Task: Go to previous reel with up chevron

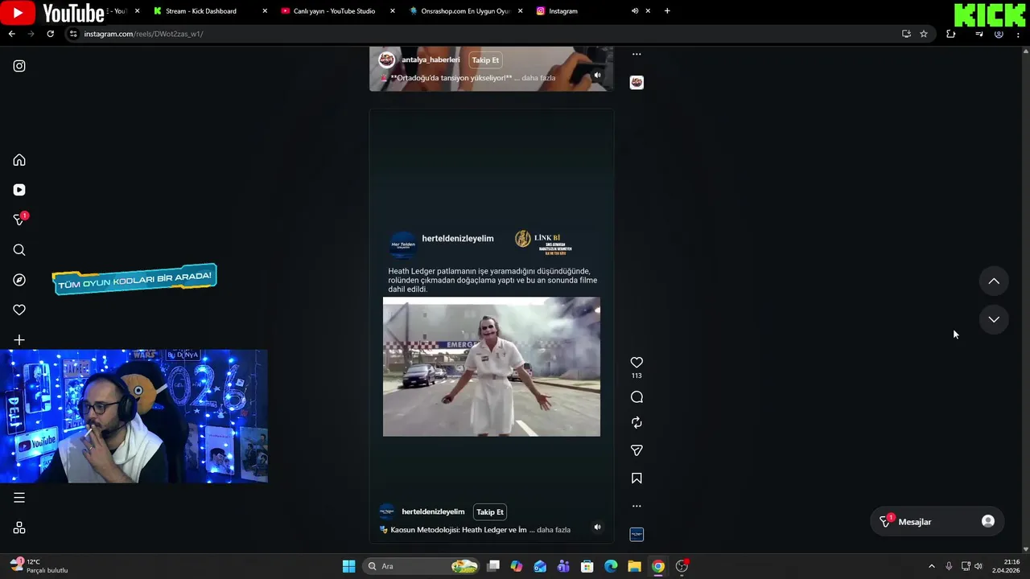Action: (x=994, y=281)
